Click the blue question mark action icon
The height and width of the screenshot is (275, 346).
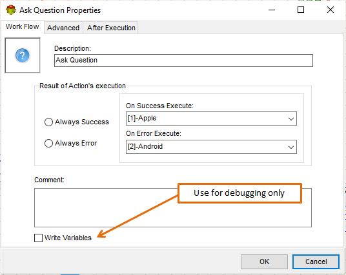23,55
